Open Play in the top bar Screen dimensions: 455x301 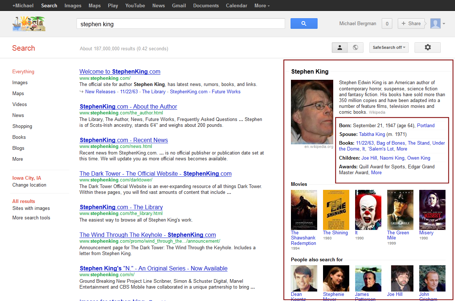[113, 5]
